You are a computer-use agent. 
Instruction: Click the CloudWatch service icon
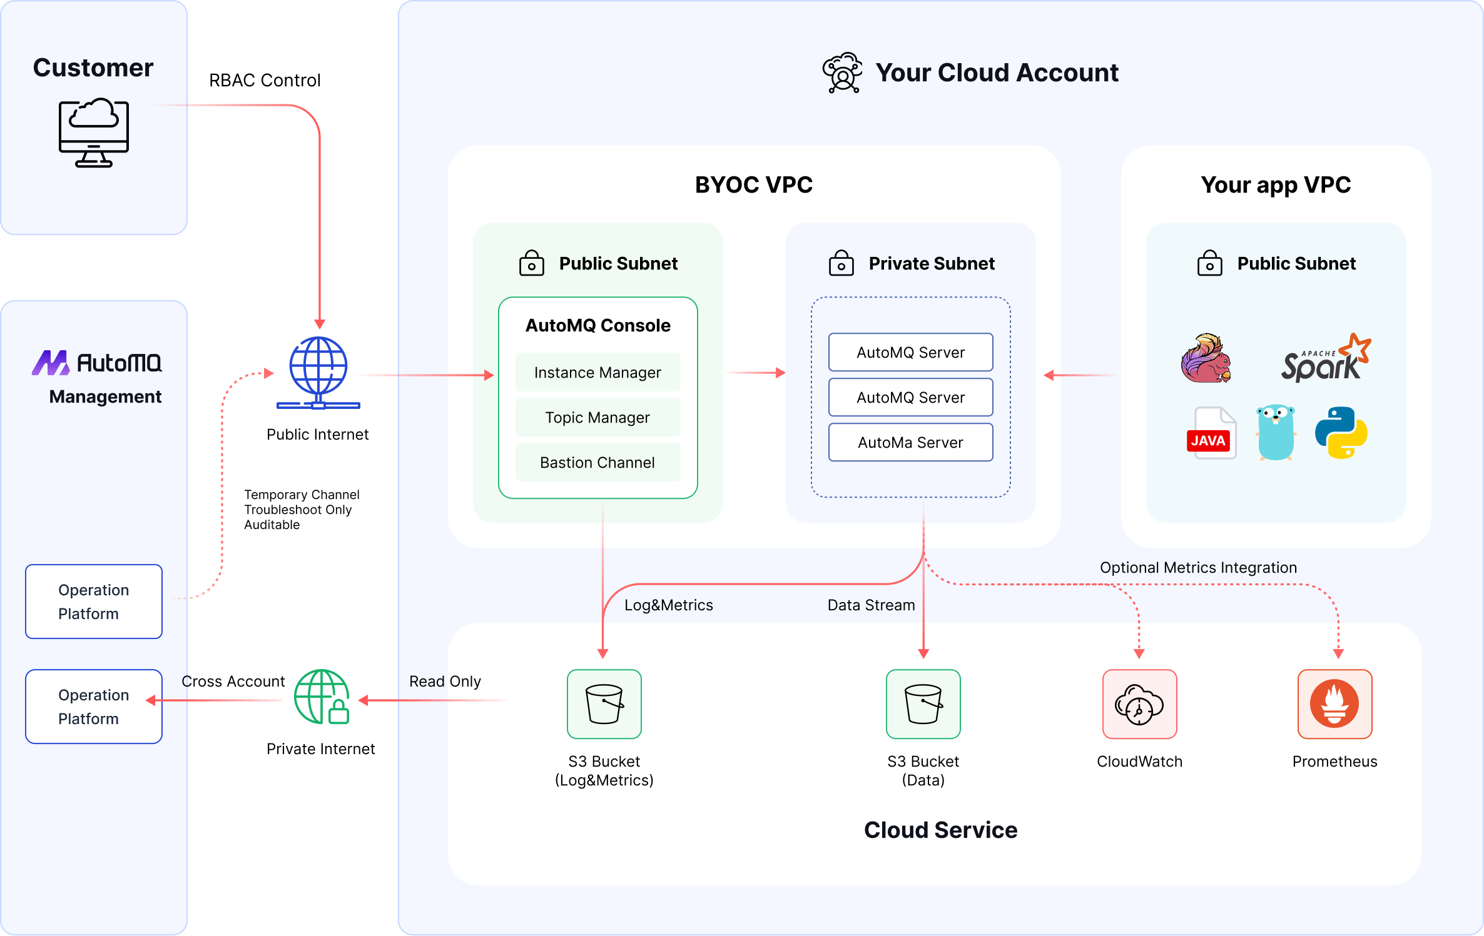point(1139,704)
